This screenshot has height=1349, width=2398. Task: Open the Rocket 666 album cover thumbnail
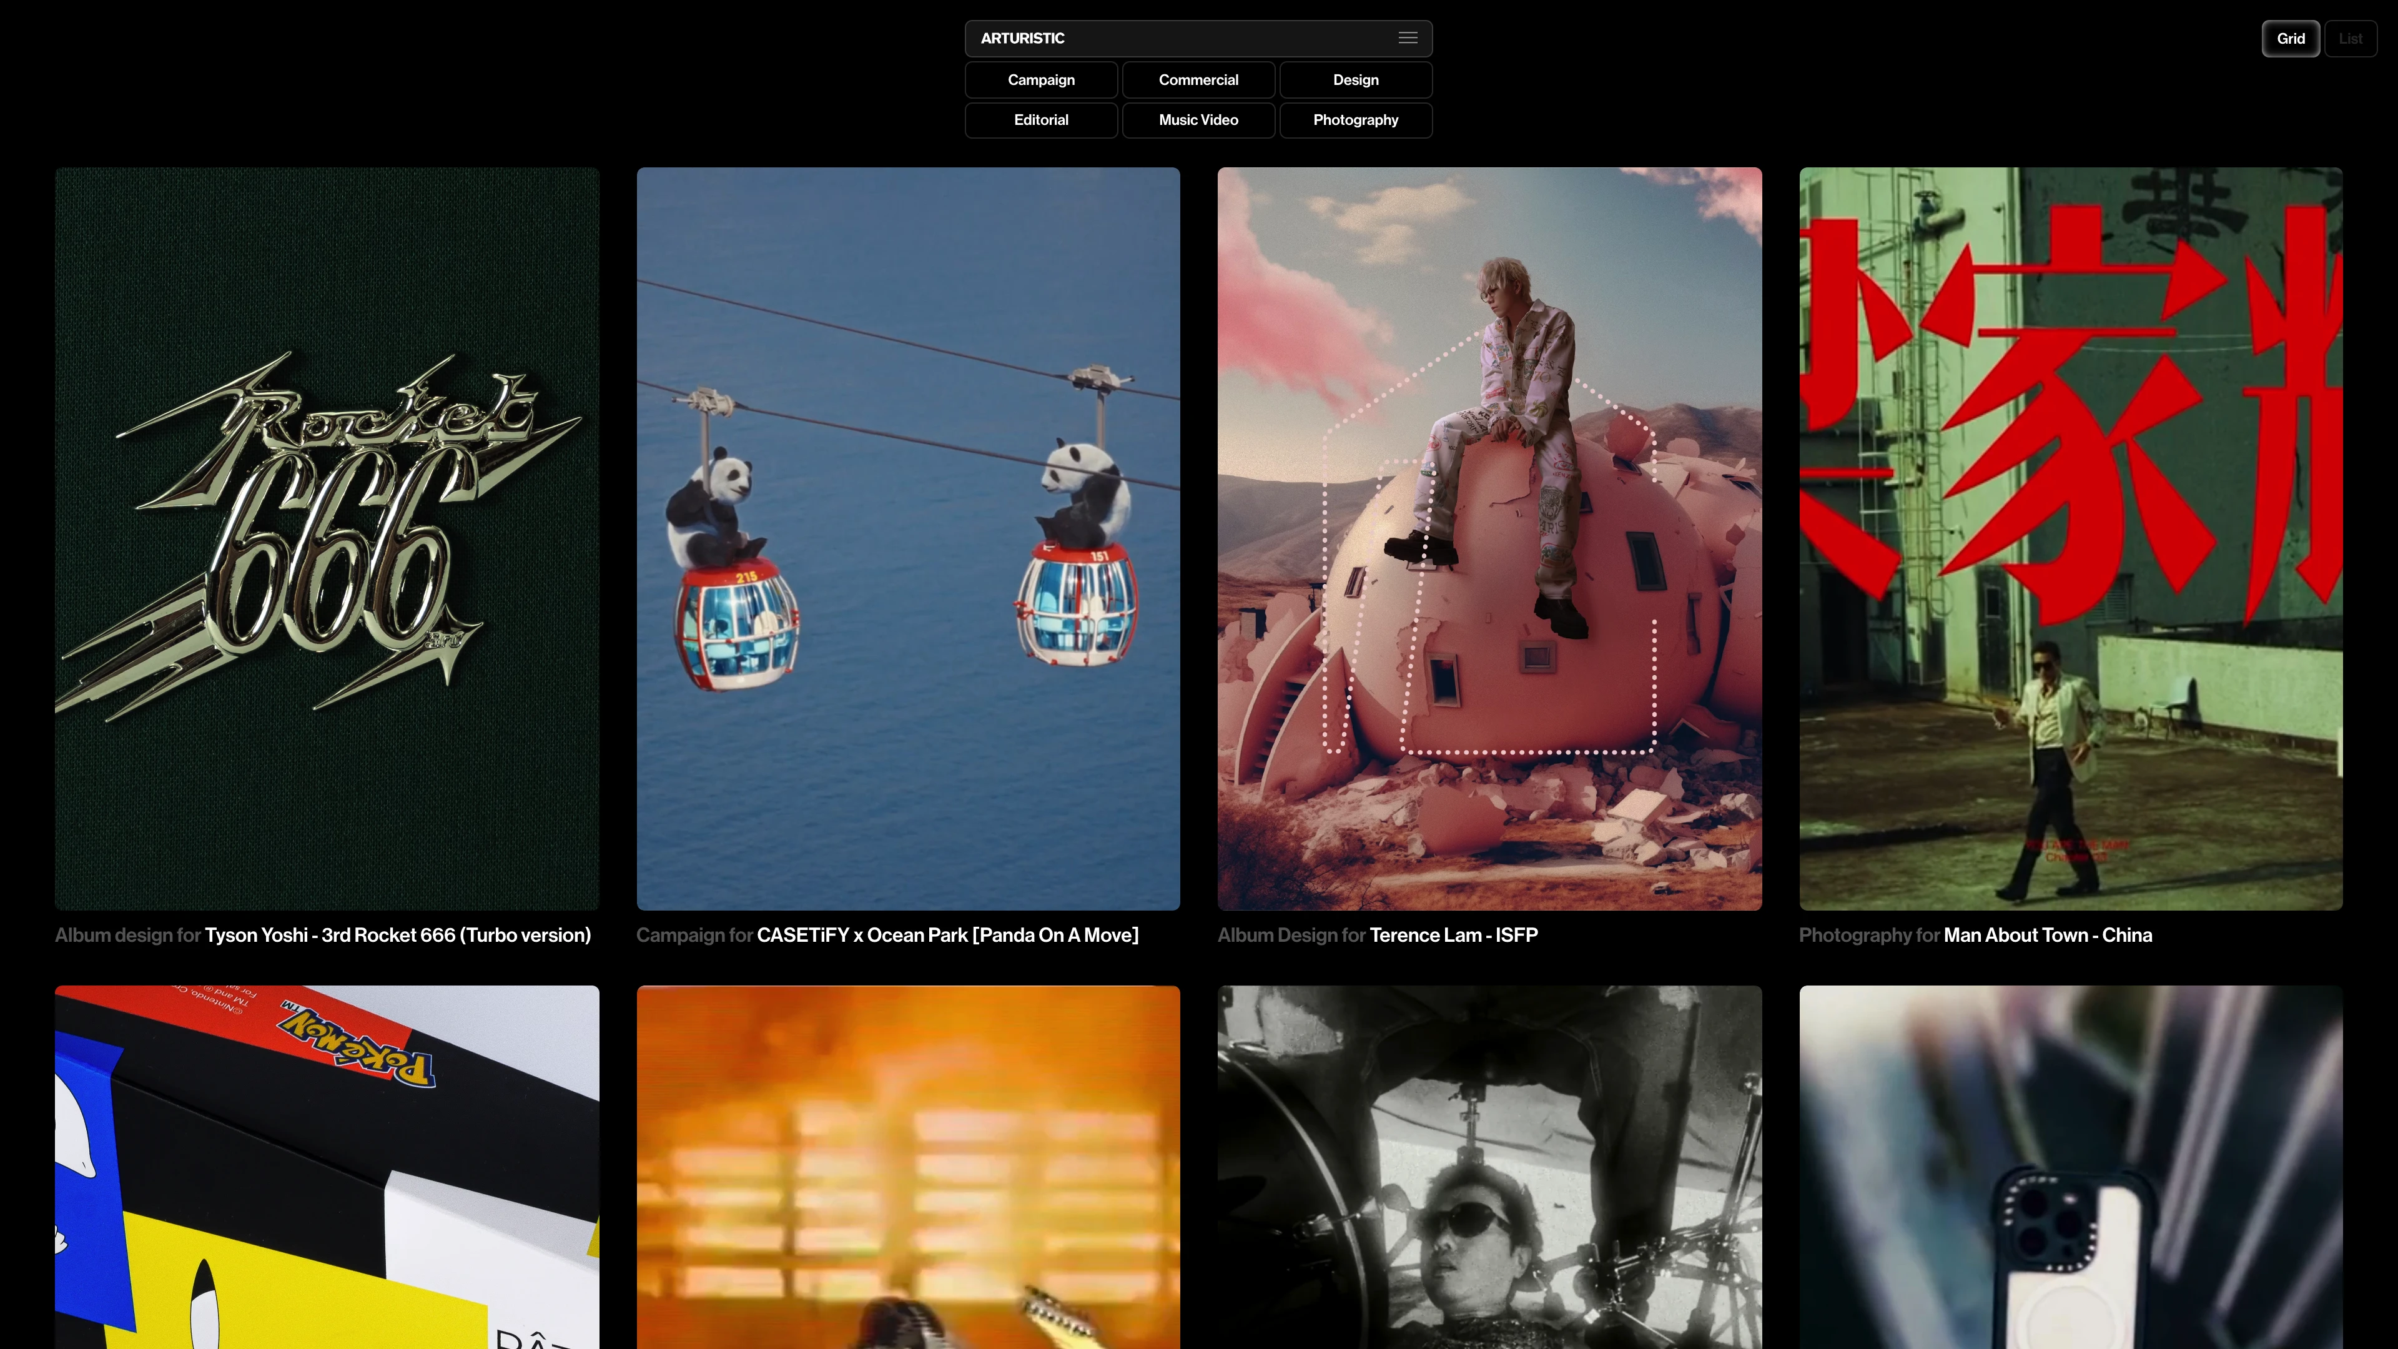(x=327, y=539)
